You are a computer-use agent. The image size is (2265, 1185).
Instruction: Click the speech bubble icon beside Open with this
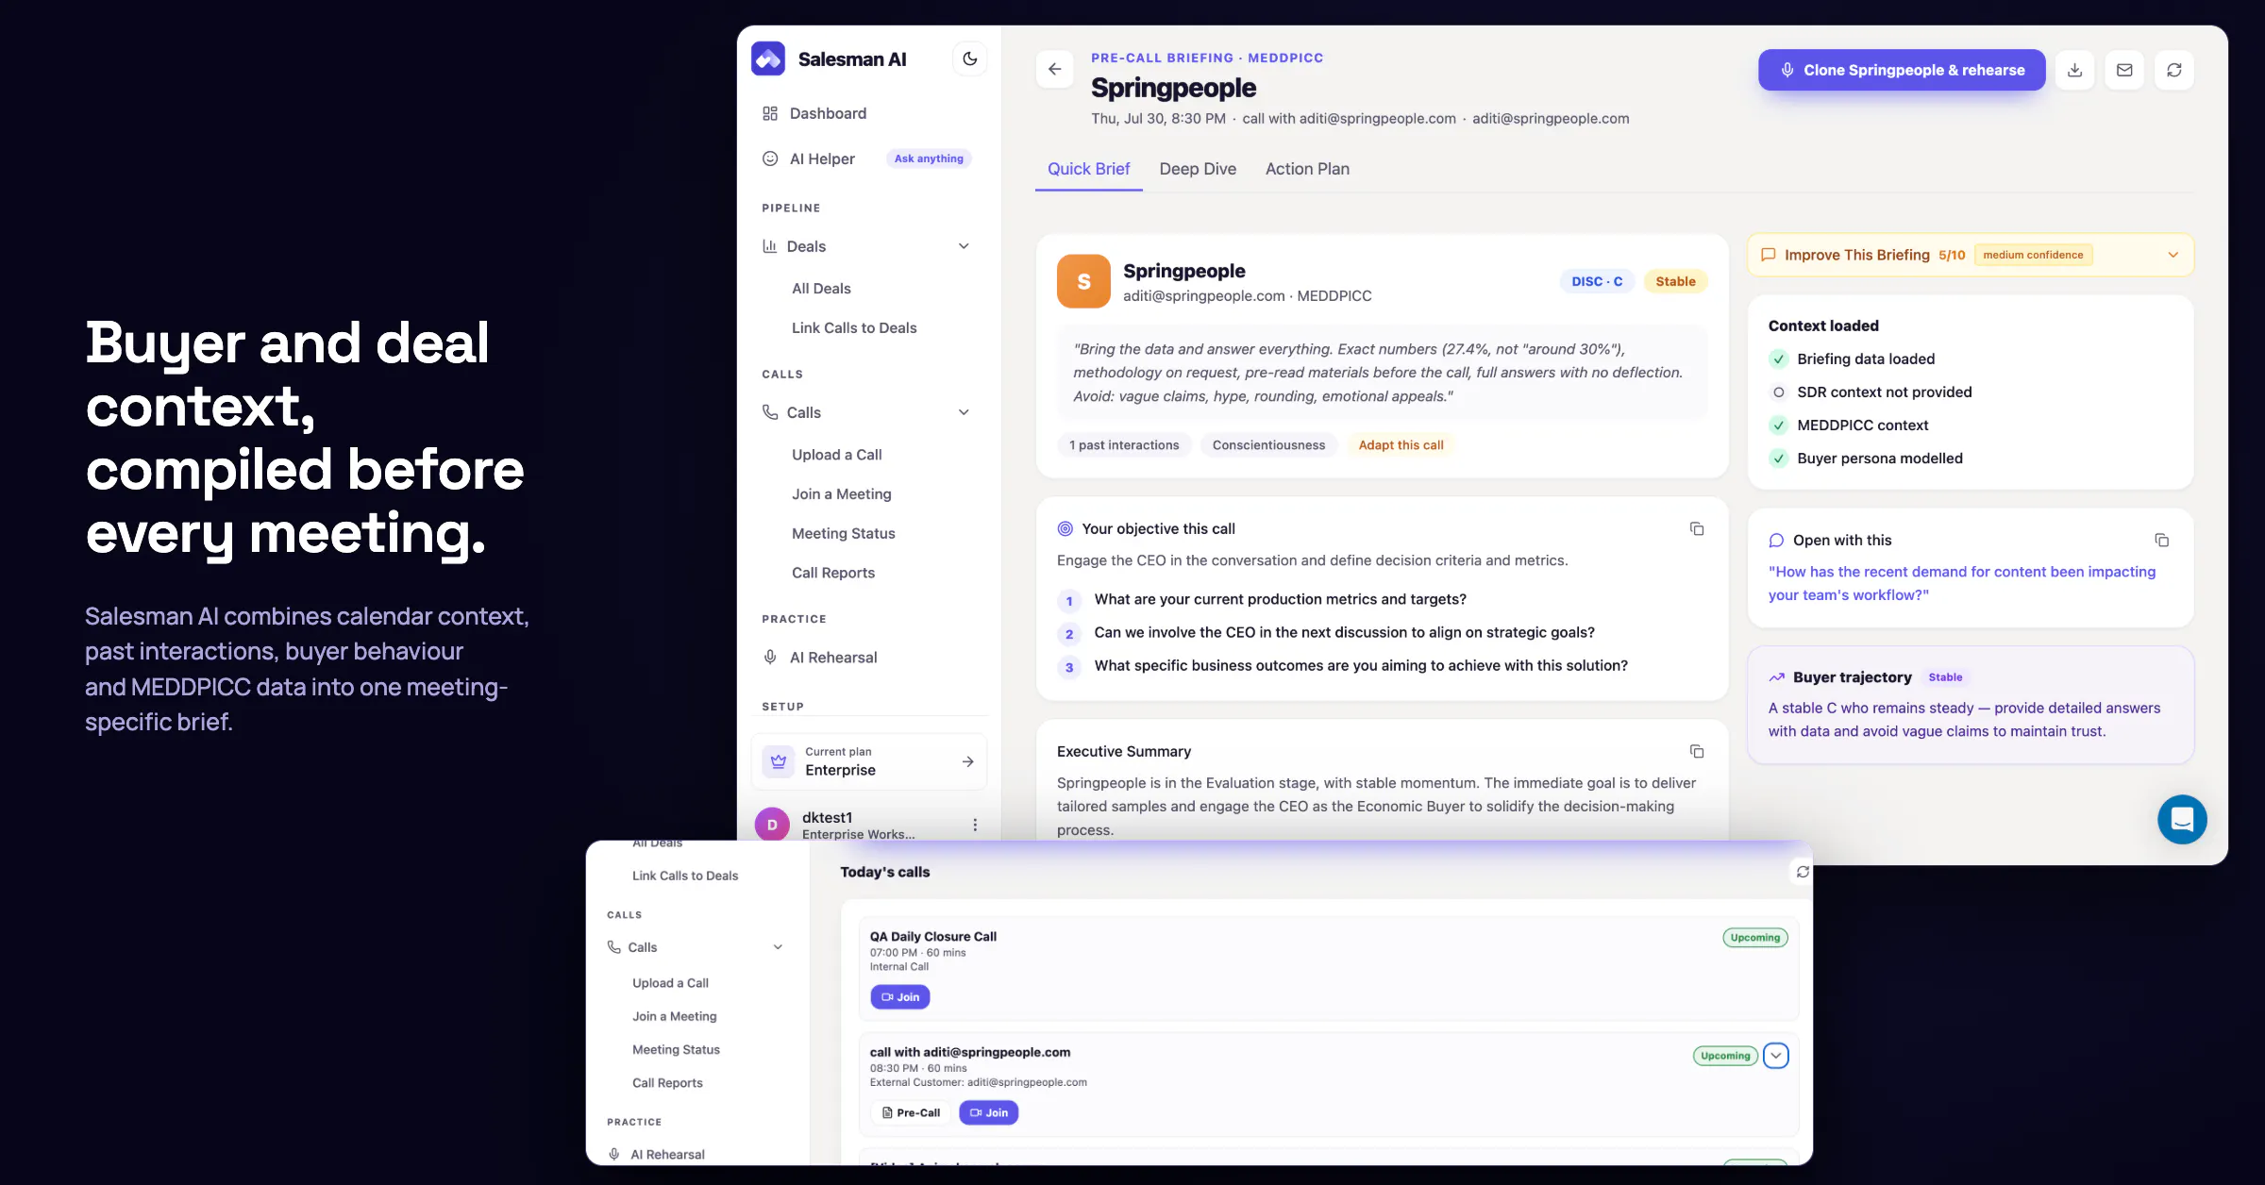click(1776, 541)
